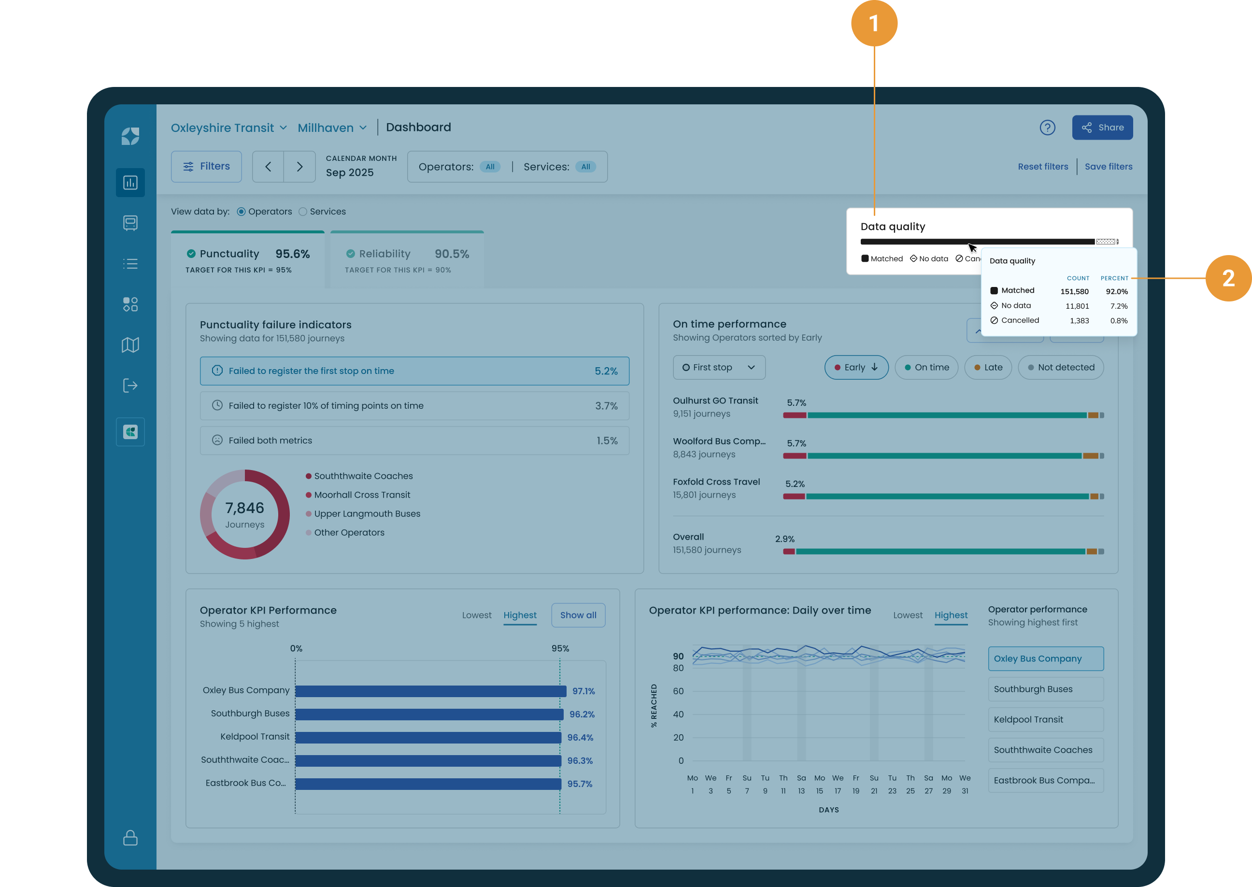1252x887 pixels.
Task: Select Lowest in Operator KPI Performance
Action: point(476,615)
